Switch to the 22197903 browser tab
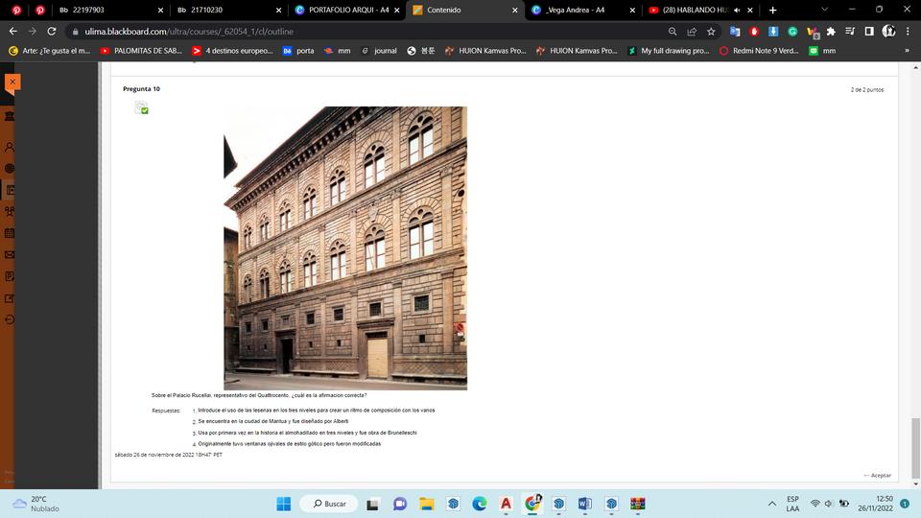Image resolution: width=921 pixels, height=518 pixels. coord(110,10)
